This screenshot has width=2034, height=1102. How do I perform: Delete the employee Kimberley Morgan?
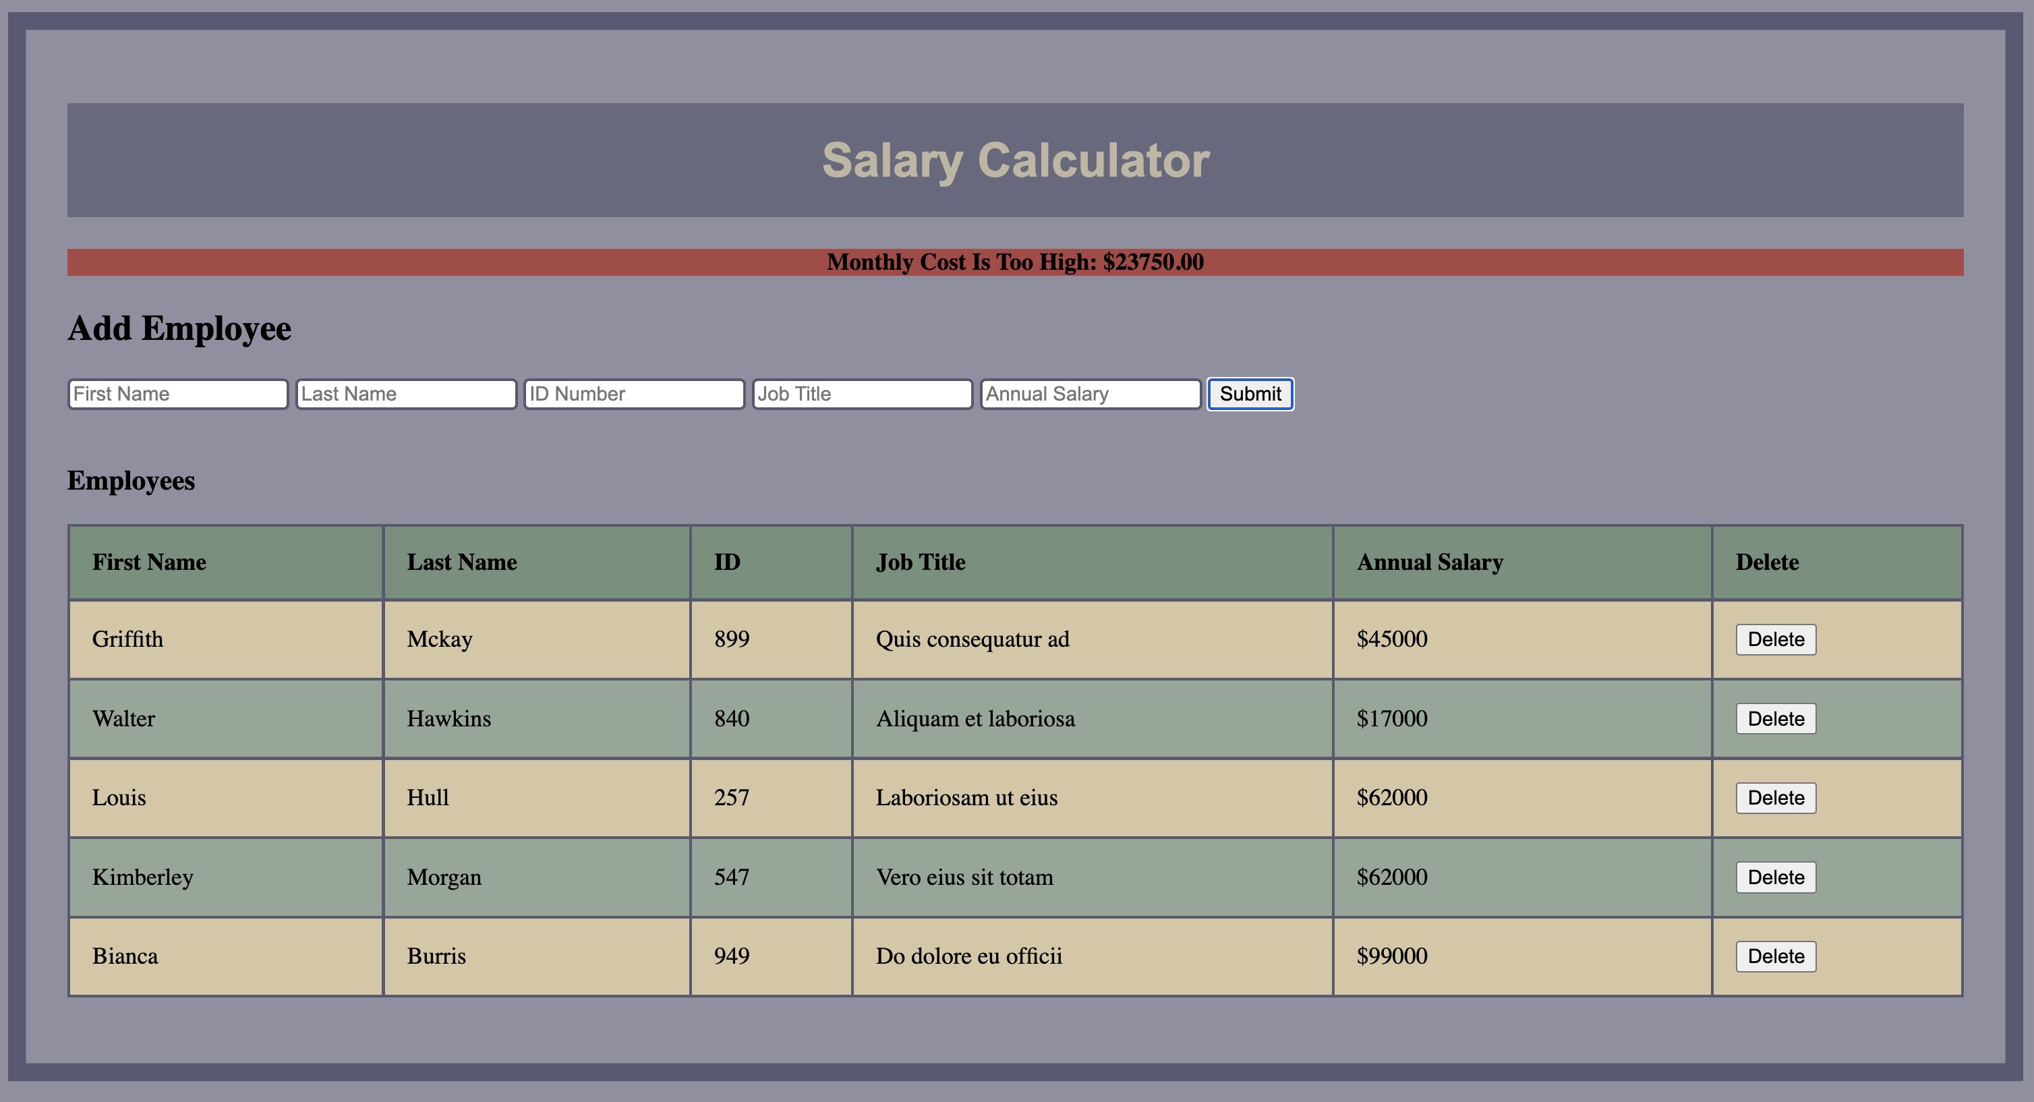(1774, 876)
